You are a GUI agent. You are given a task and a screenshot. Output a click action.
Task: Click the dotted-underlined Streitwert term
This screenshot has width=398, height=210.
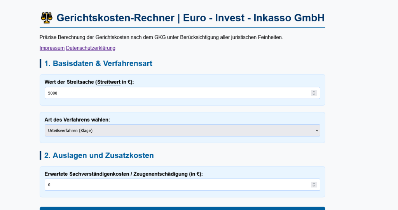(108, 82)
